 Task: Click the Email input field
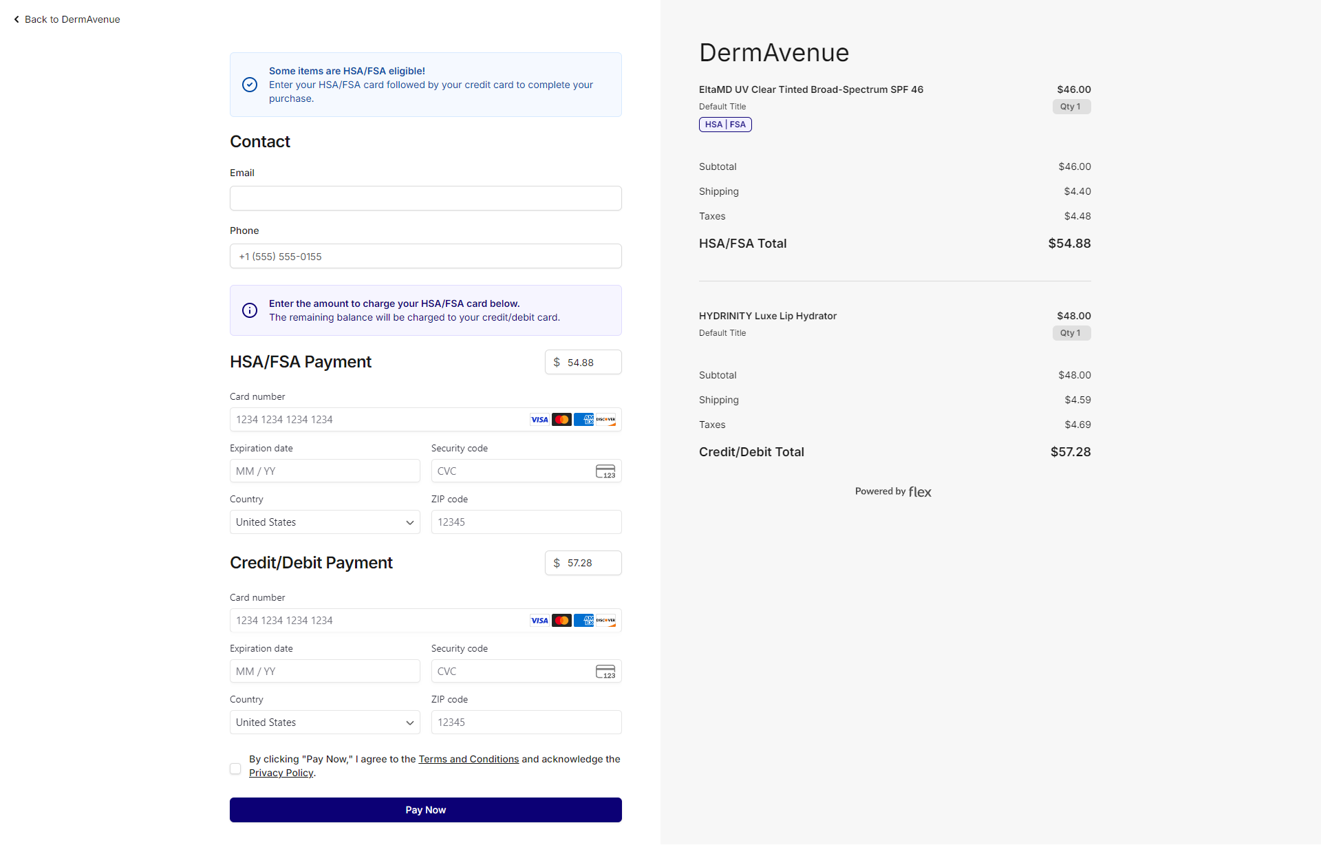click(x=425, y=198)
